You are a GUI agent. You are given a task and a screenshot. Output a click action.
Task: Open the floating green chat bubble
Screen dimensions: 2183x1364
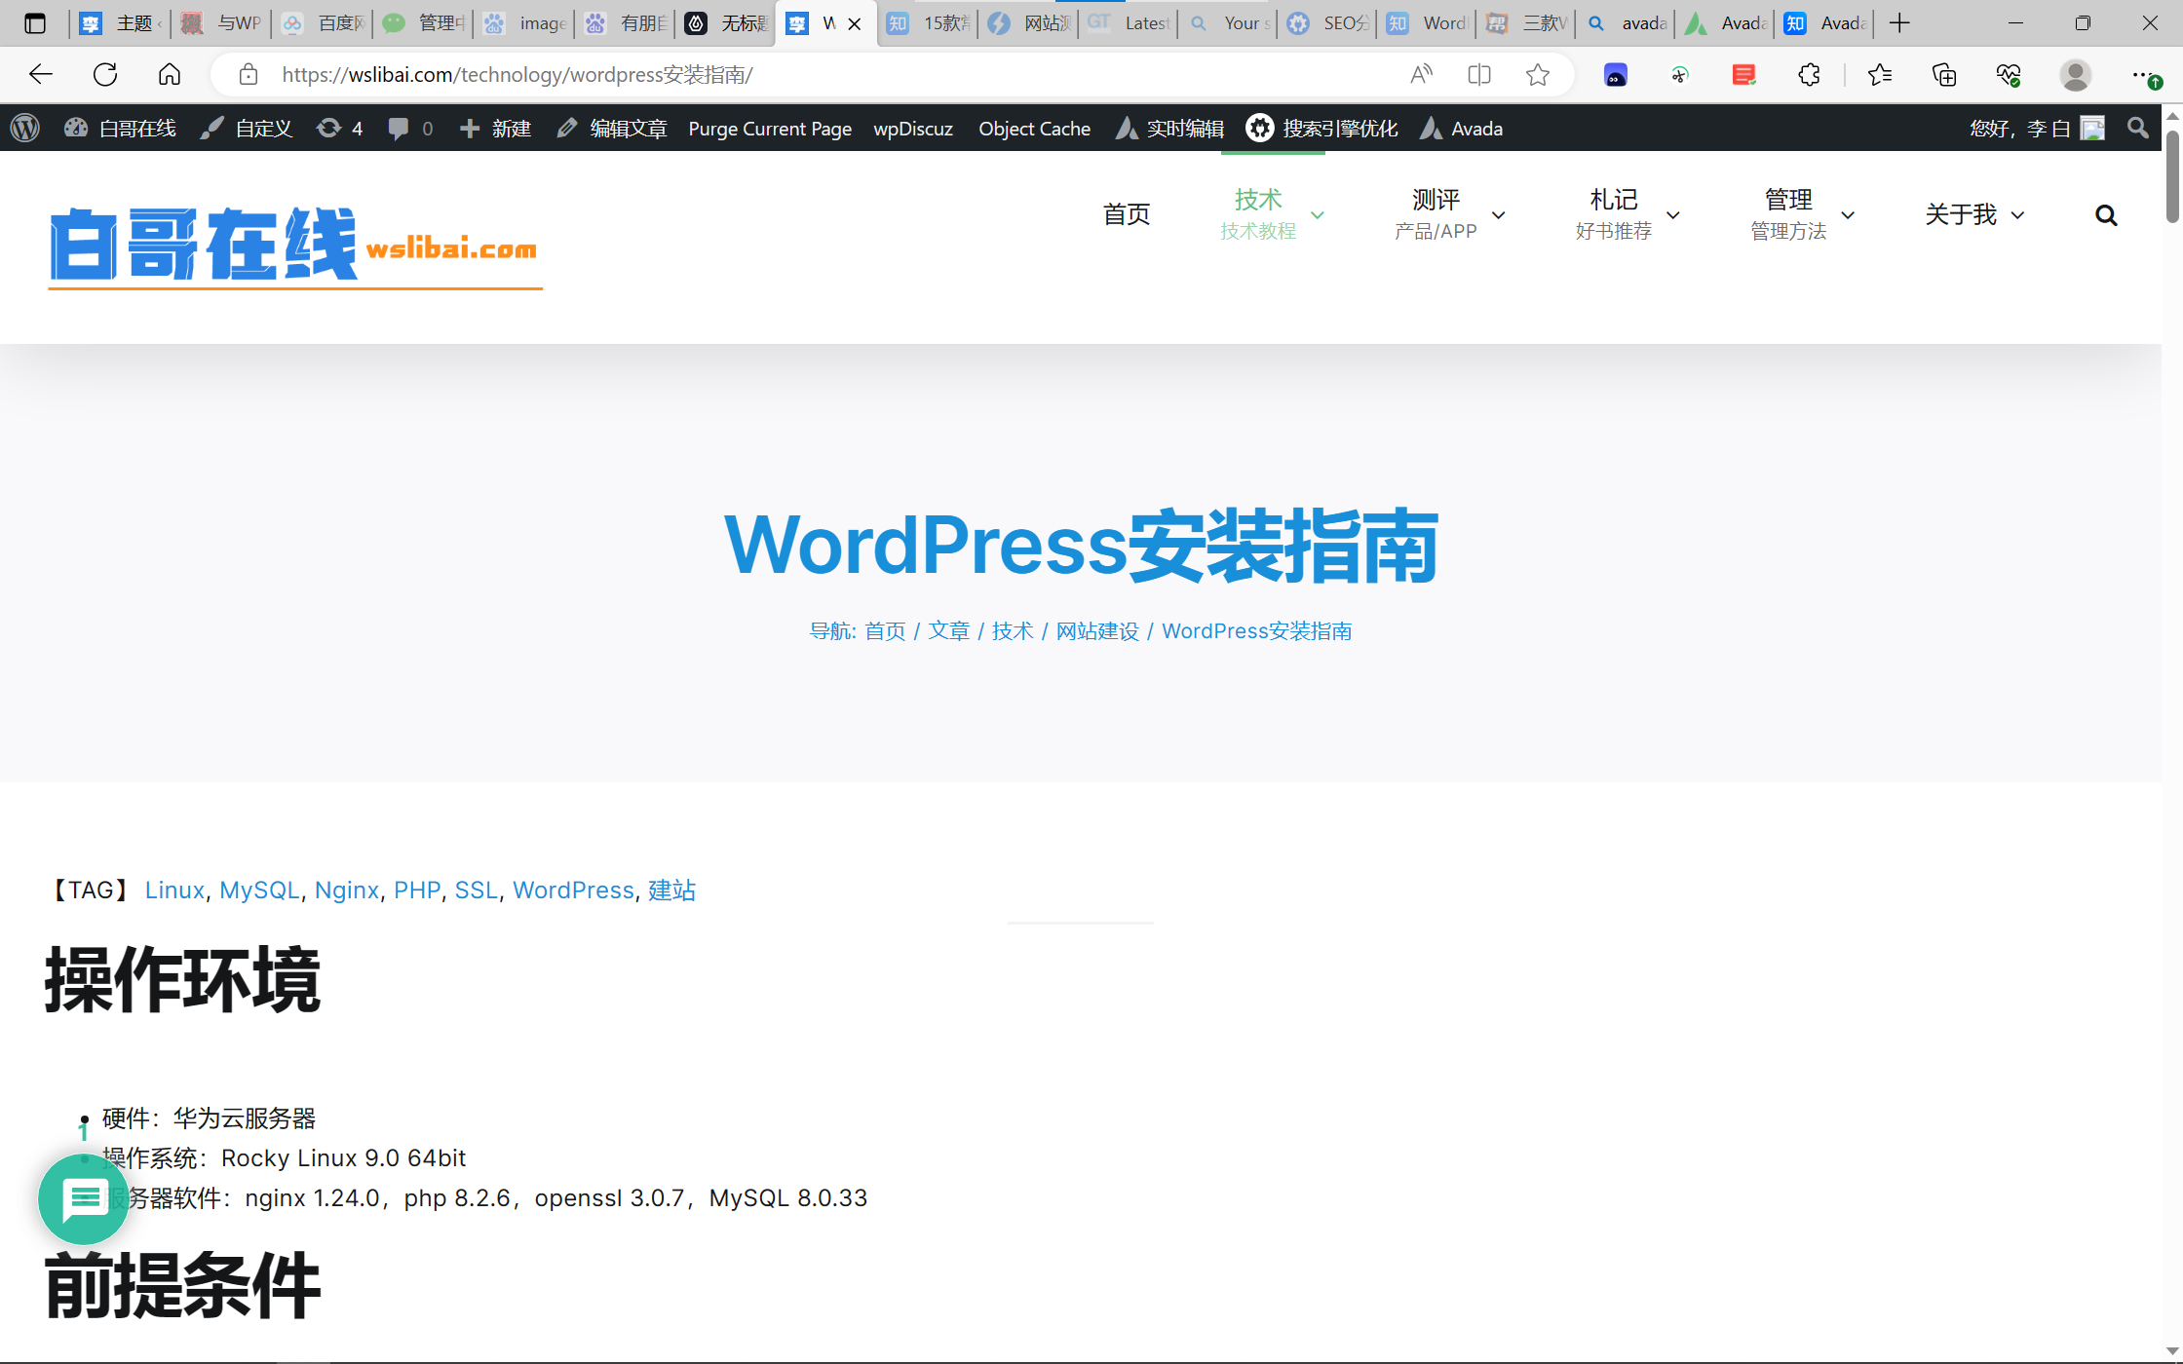pyautogui.click(x=84, y=1198)
